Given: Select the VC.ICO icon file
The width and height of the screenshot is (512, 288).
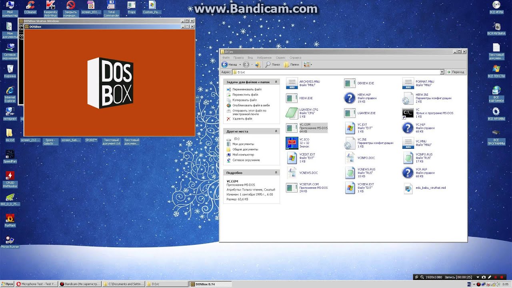Looking at the screenshot, I should 292,143.
